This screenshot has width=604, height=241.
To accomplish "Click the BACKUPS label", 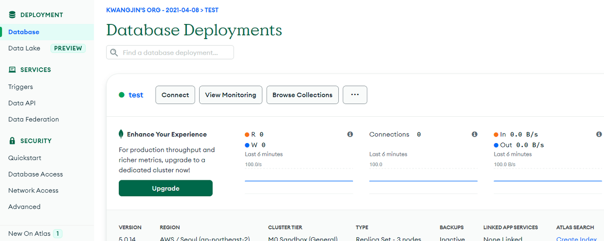I will click(452, 227).
